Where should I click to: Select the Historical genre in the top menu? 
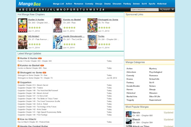tap(162, 4)
